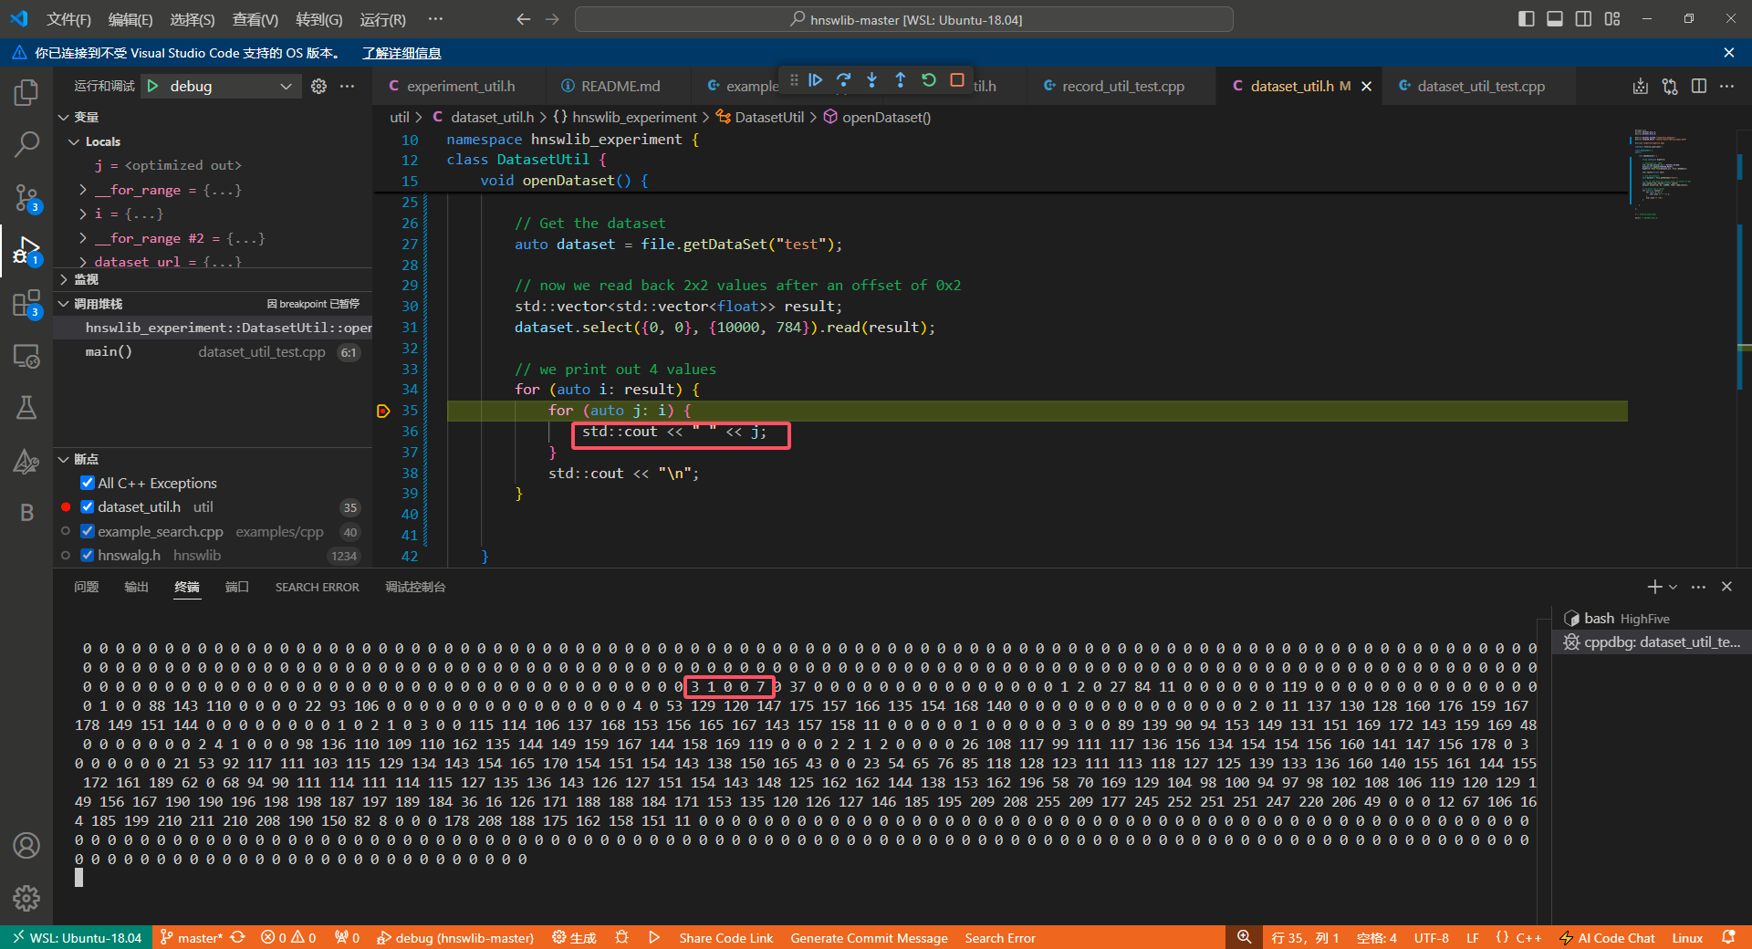
Task: Select main() frame in call stack
Action: (109, 351)
